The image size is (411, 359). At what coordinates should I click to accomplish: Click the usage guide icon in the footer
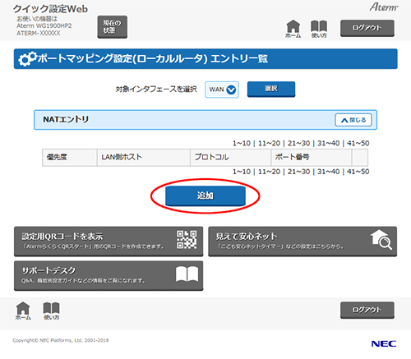click(x=52, y=311)
